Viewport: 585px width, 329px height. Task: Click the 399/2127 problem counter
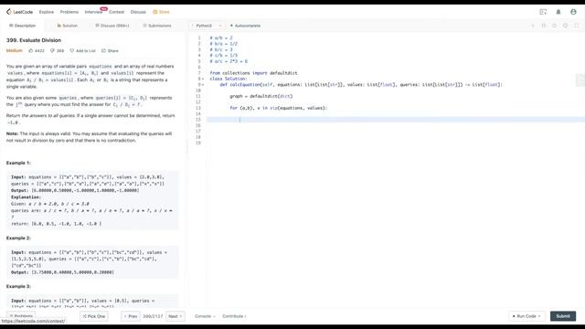tap(153, 316)
